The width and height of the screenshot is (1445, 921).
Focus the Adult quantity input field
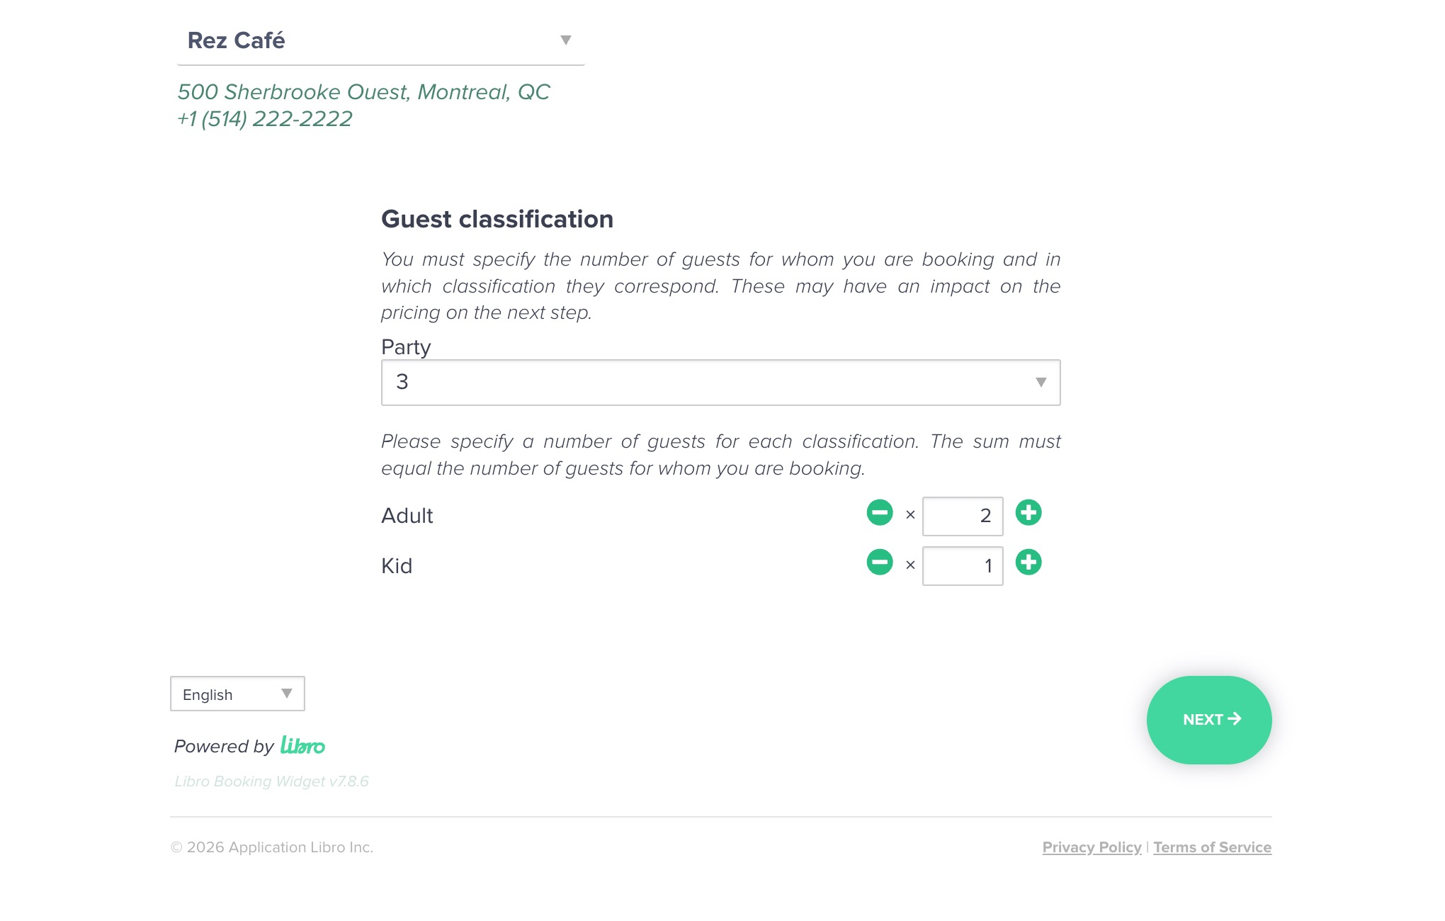click(x=962, y=516)
